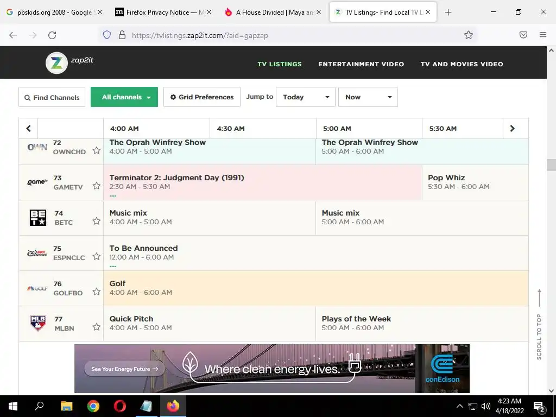This screenshot has height=417, width=556.
Task: Open the tracking protection shield icon
Action: point(107,35)
